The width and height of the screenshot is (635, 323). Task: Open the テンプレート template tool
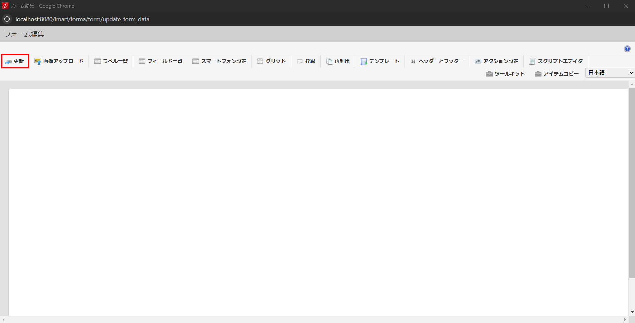(x=379, y=61)
